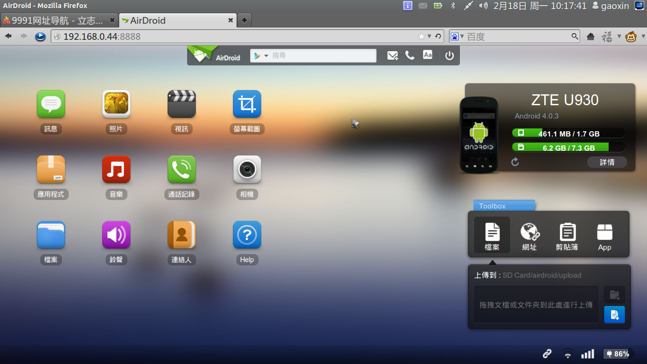647x364 pixels.
Task: Click the 461.1 MB / 1.7 GB storage bar
Action: [x=568, y=133]
